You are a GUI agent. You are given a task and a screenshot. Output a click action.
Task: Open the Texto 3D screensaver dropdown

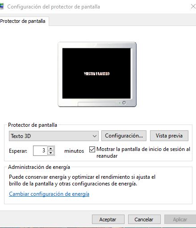(54, 136)
